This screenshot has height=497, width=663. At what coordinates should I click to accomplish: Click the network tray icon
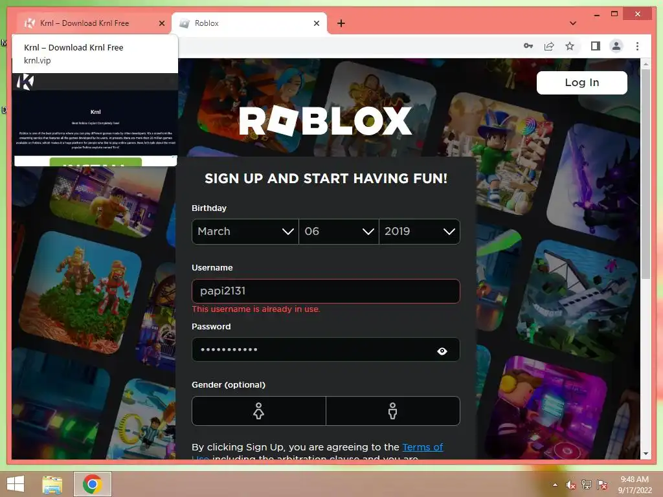coord(587,485)
